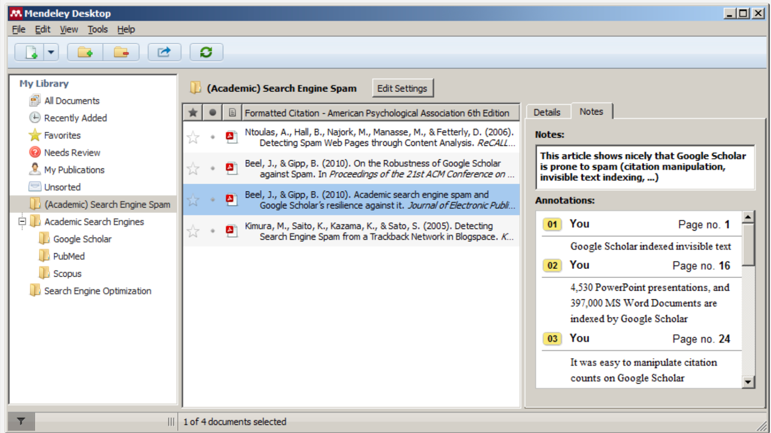This screenshot has height=433, width=771.
Task: Toggle read status dot for Ntoulas entry
Action: click(x=212, y=137)
